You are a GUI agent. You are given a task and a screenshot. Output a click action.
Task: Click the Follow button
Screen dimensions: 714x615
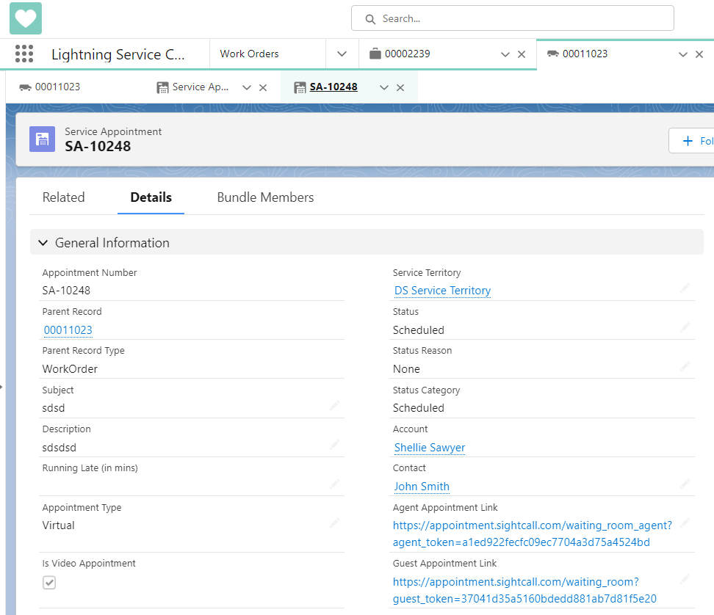point(691,141)
